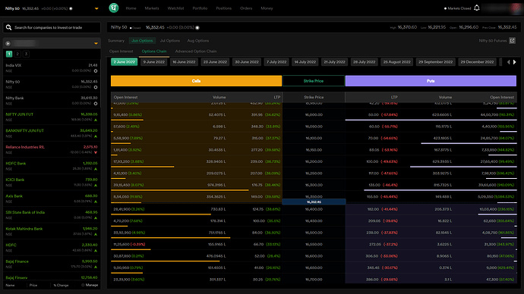
Task: Open Watchlist in top navigation
Action: coord(175,8)
